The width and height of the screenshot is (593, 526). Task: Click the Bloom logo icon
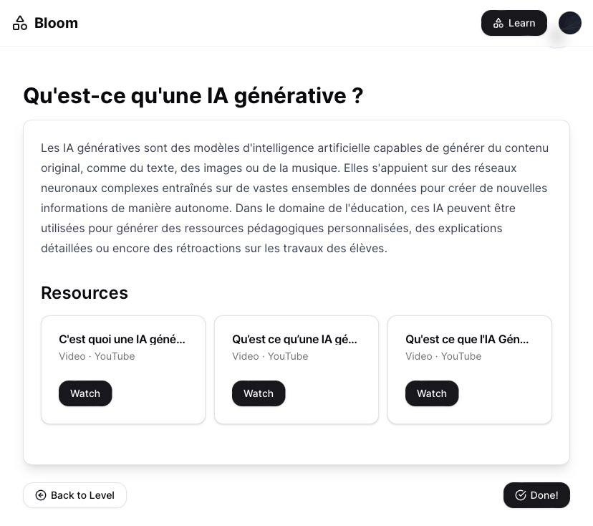coord(20,23)
